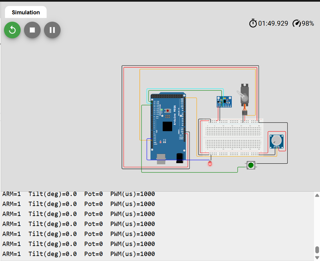Viewport: 320px width, 261px height.
Task: Click the Arduino DC power jack
Action: click(x=180, y=158)
